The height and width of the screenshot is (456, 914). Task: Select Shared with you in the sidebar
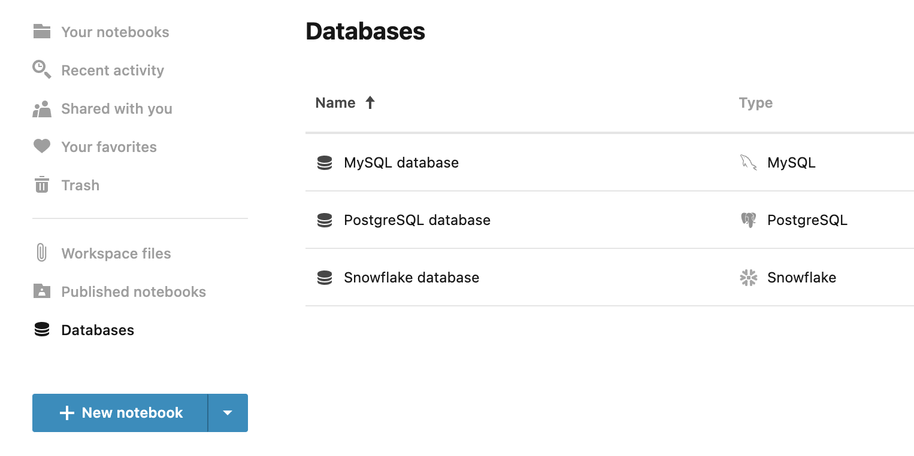click(x=116, y=108)
